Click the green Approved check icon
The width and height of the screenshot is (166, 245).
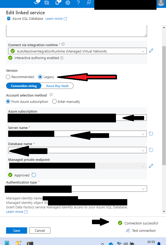(x=10, y=175)
